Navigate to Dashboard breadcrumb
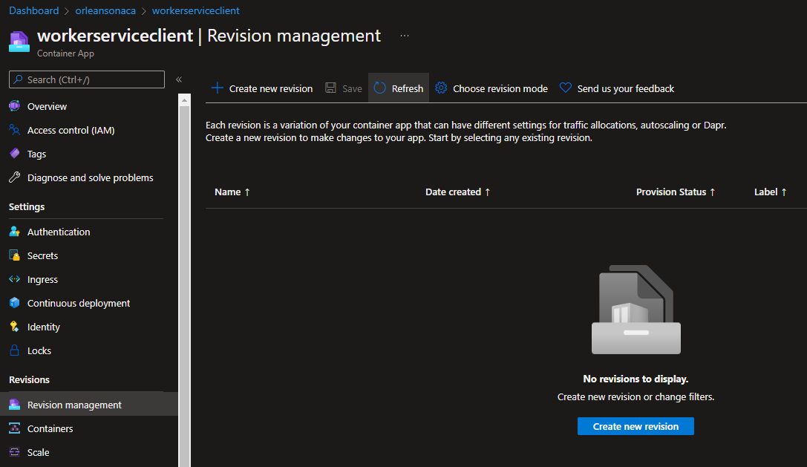Image resolution: width=807 pixels, height=467 pixels. (x=34, y=10)
